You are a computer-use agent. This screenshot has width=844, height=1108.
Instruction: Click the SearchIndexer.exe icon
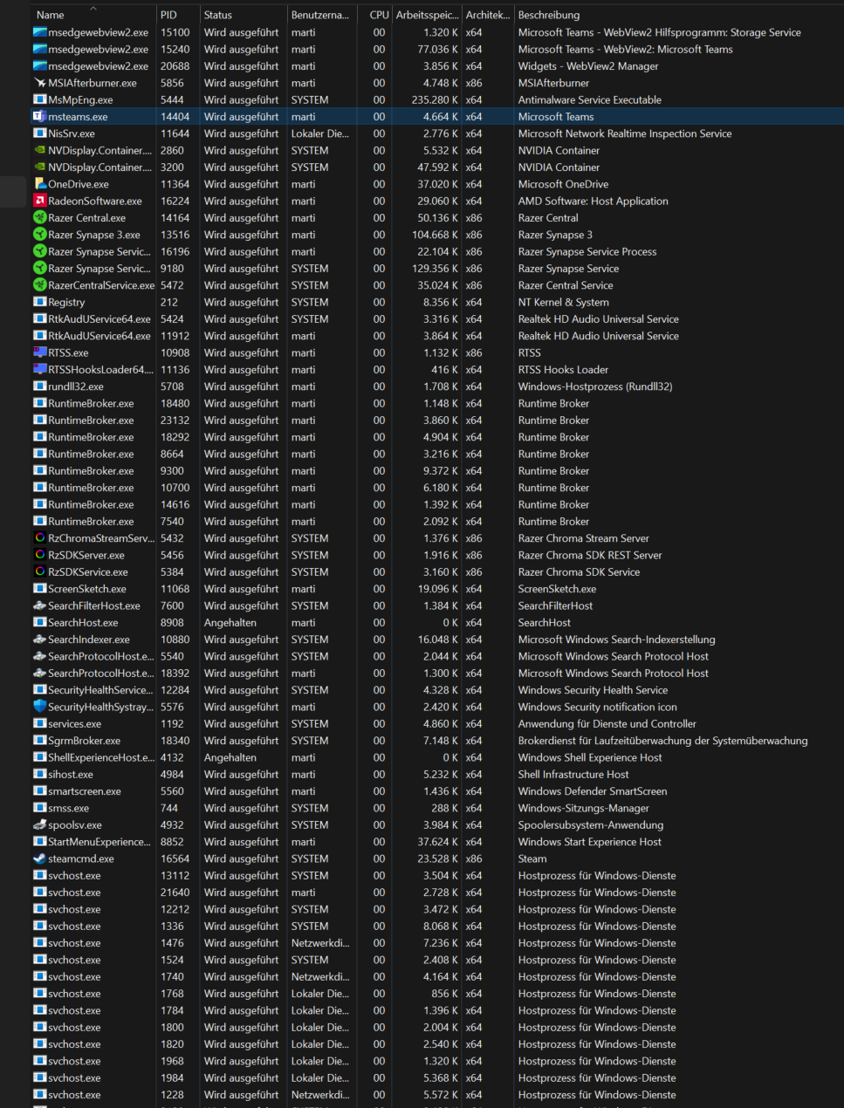click(39, 639)
